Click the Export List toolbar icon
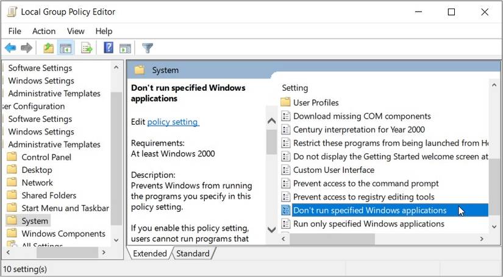 coord(87,47)
